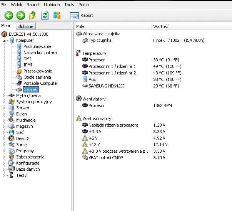Expand the System operacyjny node

click(4, 102)
